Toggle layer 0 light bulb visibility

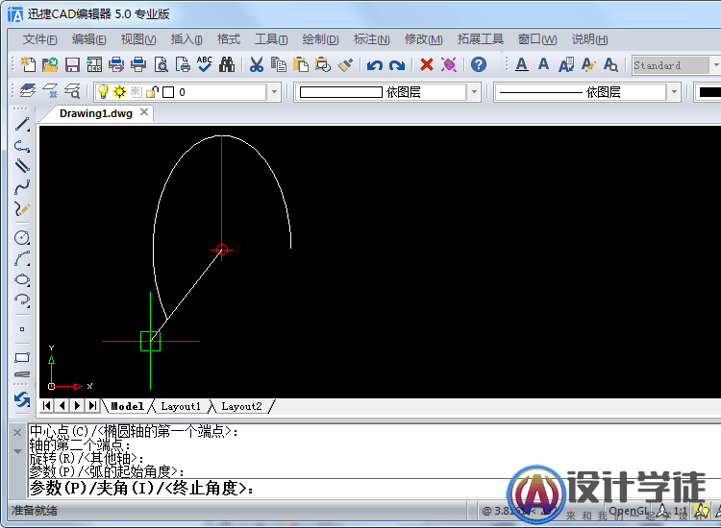104,92
